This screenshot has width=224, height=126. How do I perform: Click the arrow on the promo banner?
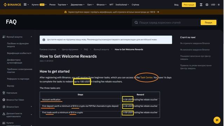coord(158,12)
